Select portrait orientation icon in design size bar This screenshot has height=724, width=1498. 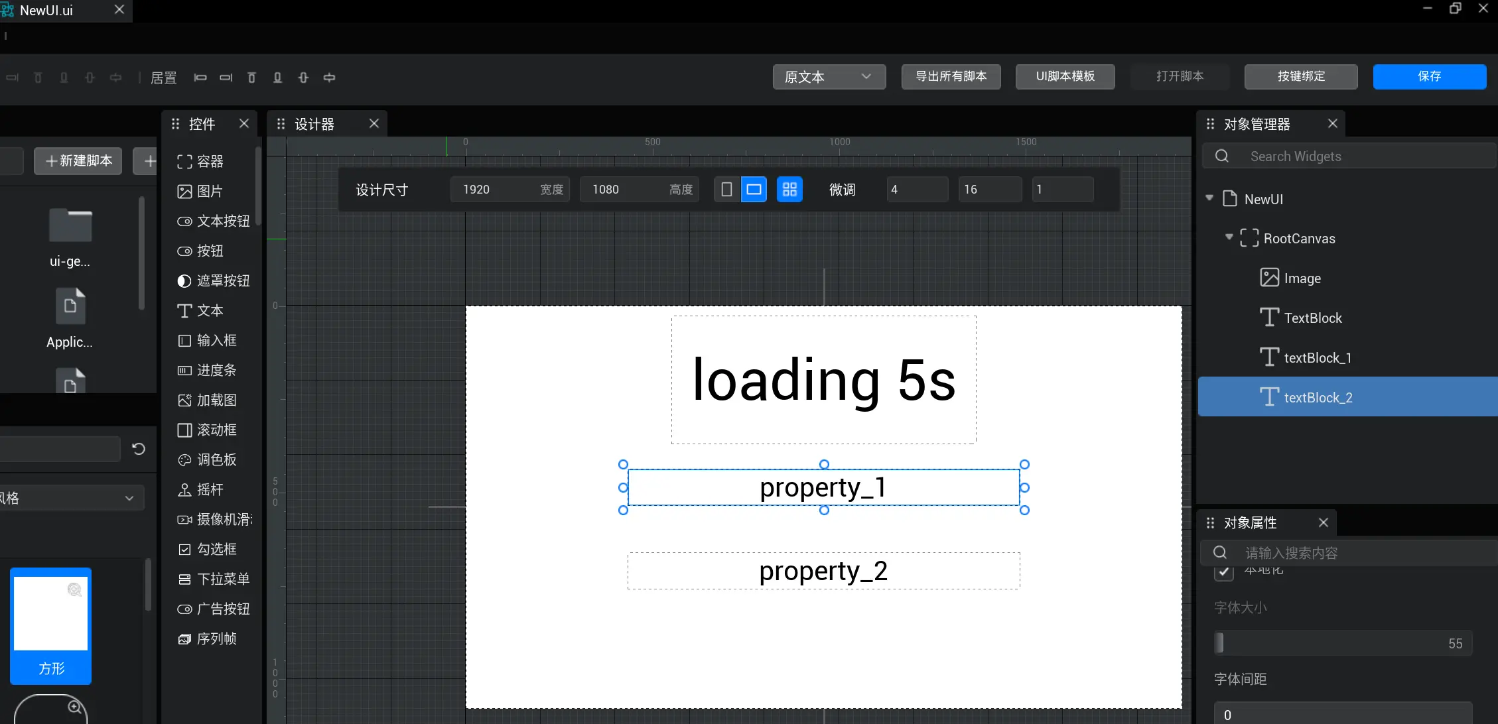pyautogui.click(x=726, y=190)
